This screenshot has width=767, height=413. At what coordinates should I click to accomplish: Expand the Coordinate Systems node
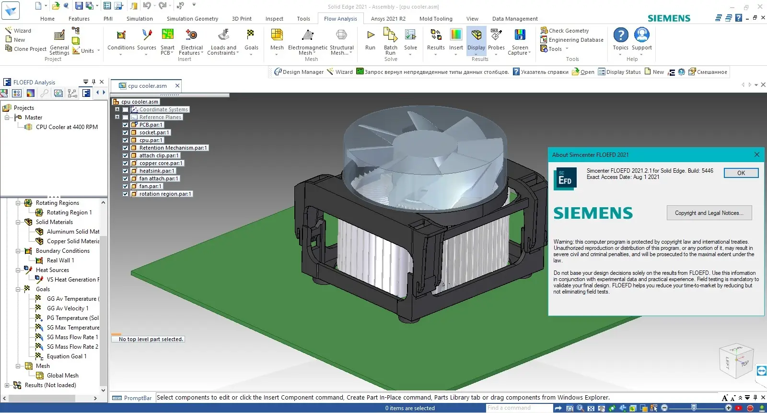117,109
